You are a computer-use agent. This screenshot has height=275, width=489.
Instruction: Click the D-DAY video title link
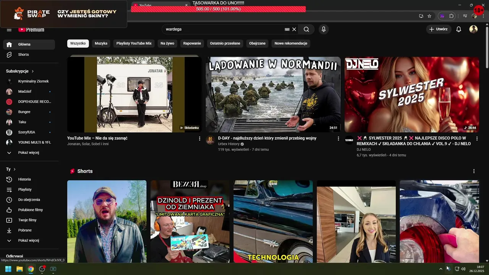(267, 138)
